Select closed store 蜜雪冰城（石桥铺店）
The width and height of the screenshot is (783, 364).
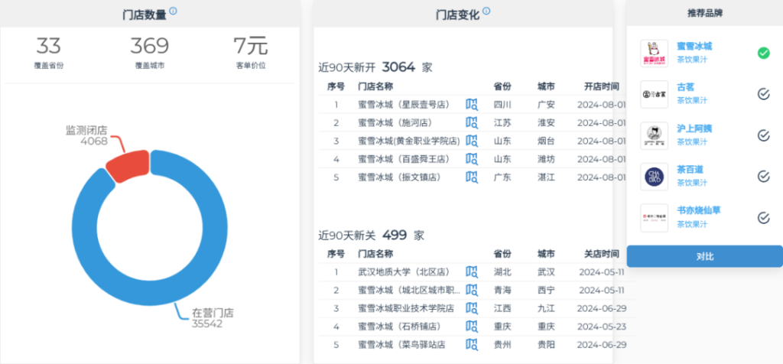point(399,327)
